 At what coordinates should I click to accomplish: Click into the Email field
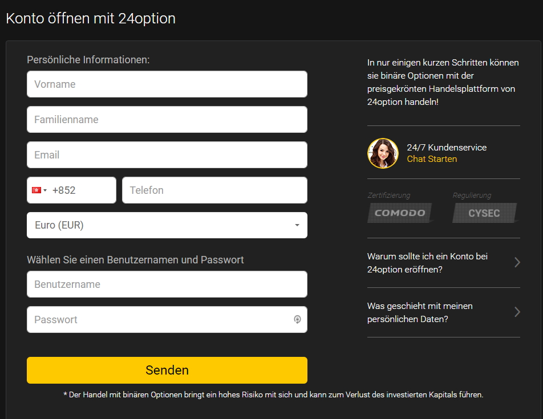[x=167, y=154]
